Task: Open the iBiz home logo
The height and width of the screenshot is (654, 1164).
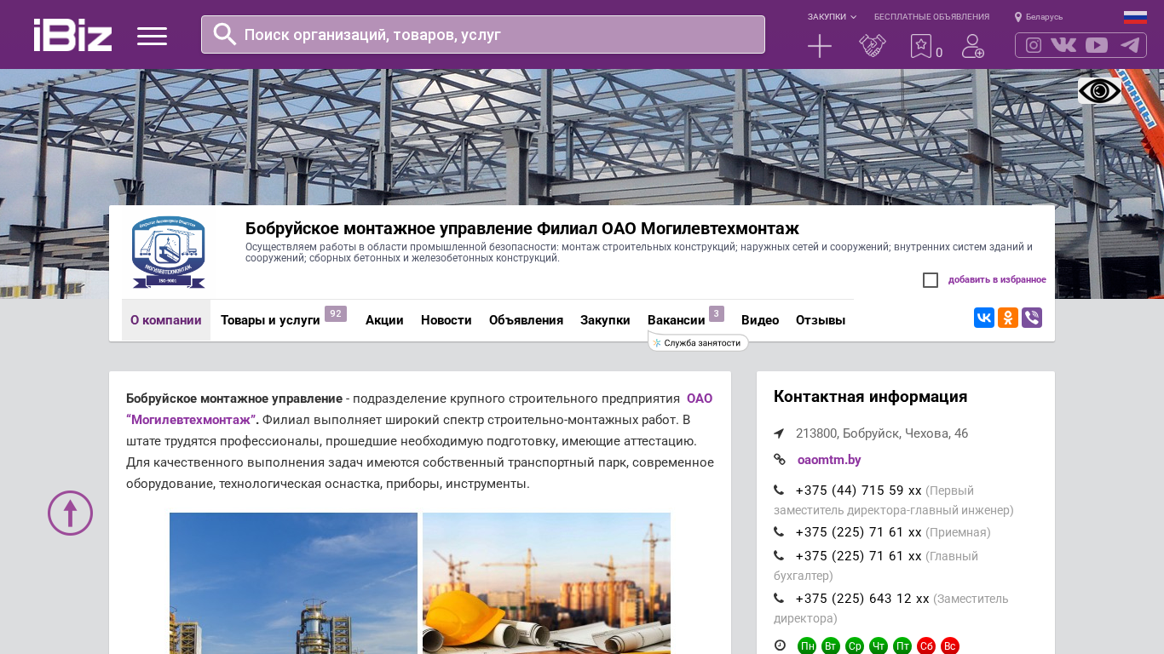Action: point(72,35)
